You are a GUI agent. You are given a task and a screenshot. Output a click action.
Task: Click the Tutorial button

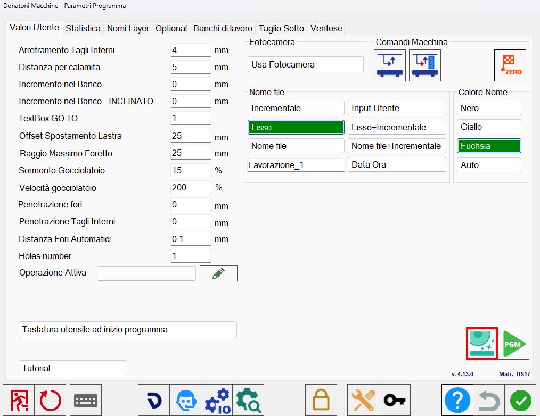click(73, 368)
